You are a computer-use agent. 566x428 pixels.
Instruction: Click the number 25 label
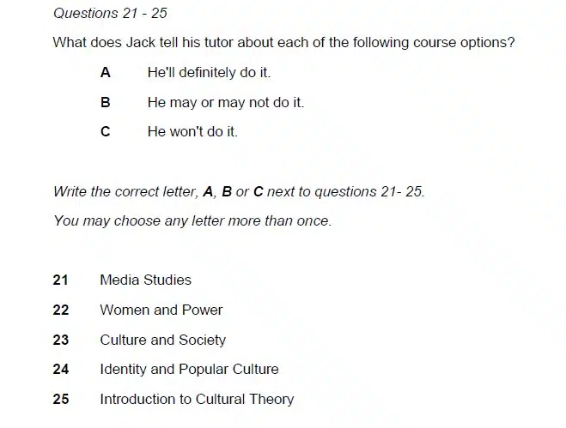click(61, 399)
